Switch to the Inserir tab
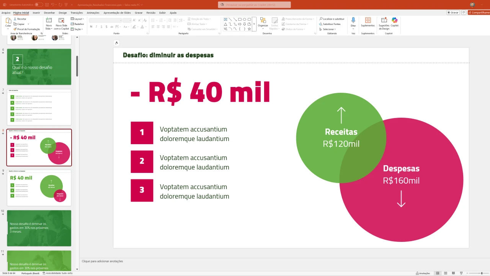The image size is (490, 276). [x=36, y=13]
